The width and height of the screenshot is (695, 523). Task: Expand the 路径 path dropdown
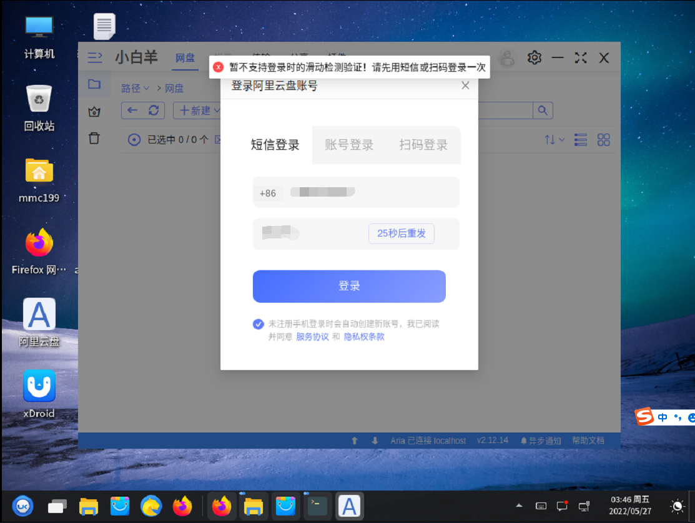(135, 88)
